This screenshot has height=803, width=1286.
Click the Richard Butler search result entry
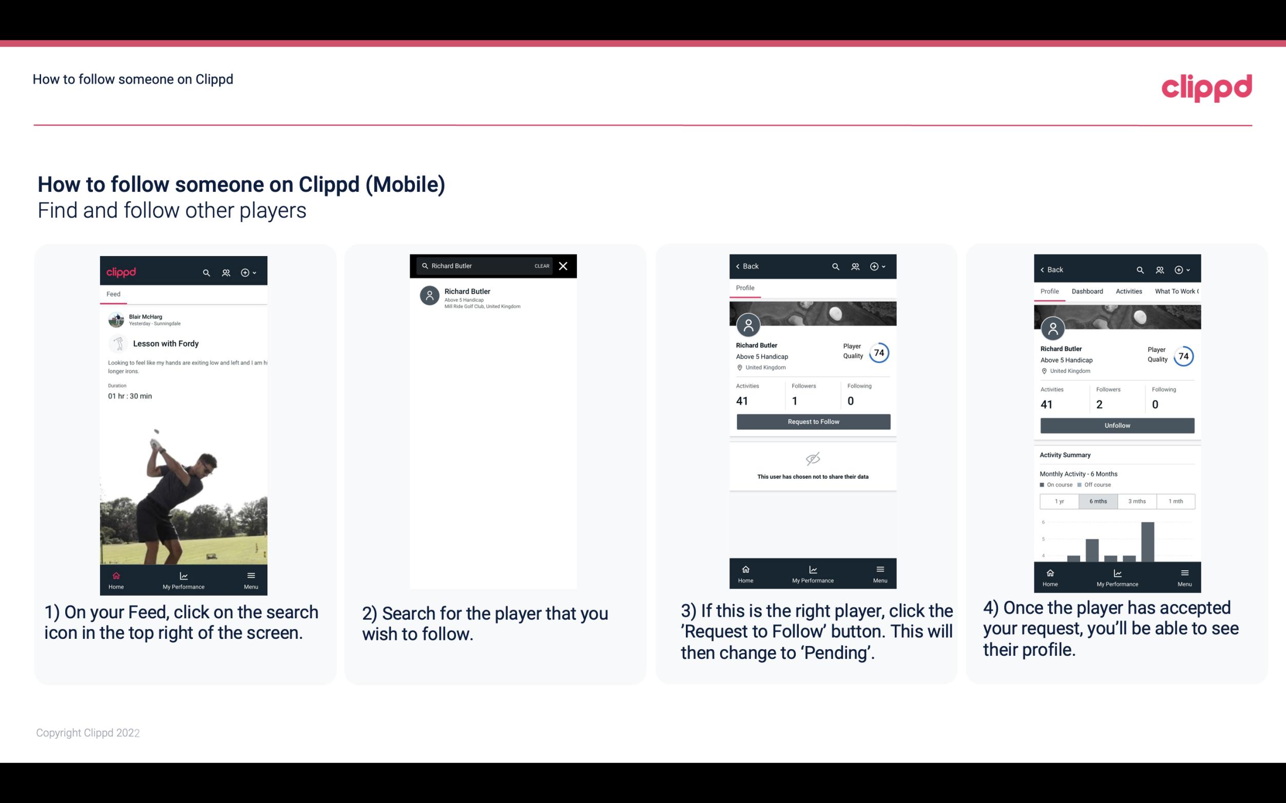494,297
